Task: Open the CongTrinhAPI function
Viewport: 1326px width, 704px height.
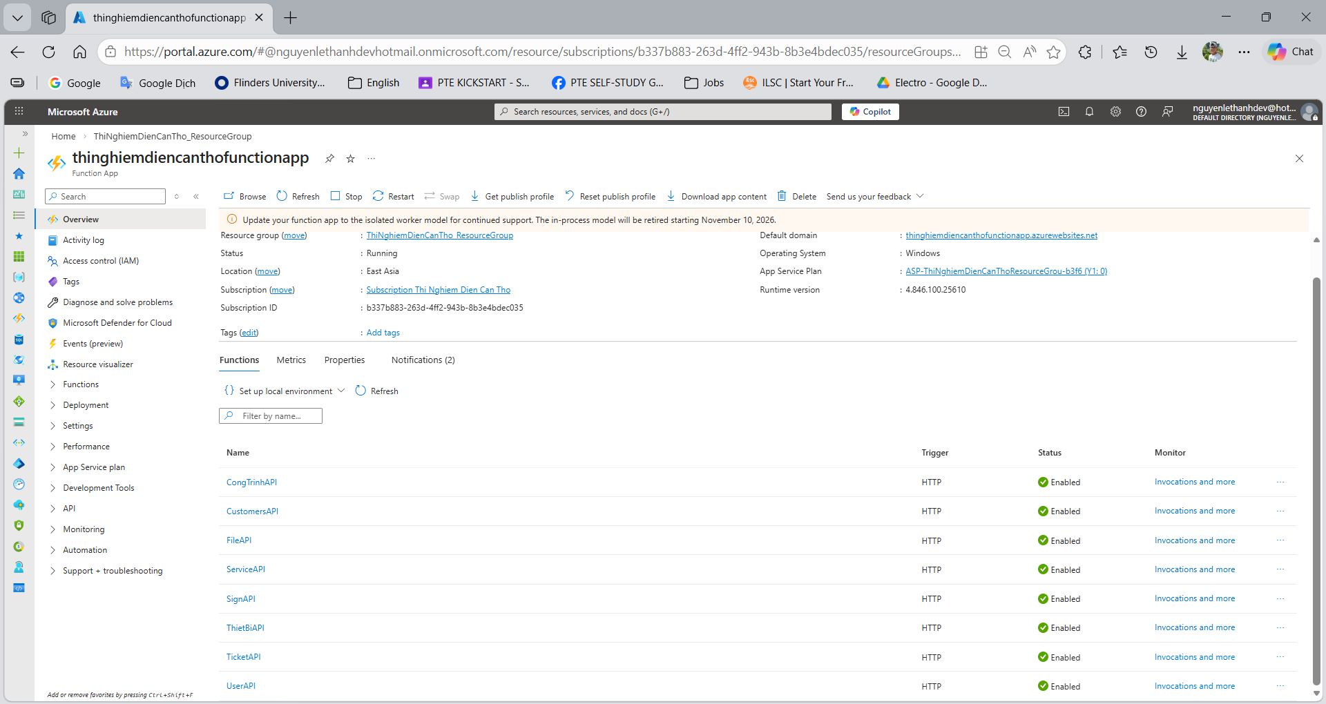Action: pyautogui.click(x=251, y=482)
